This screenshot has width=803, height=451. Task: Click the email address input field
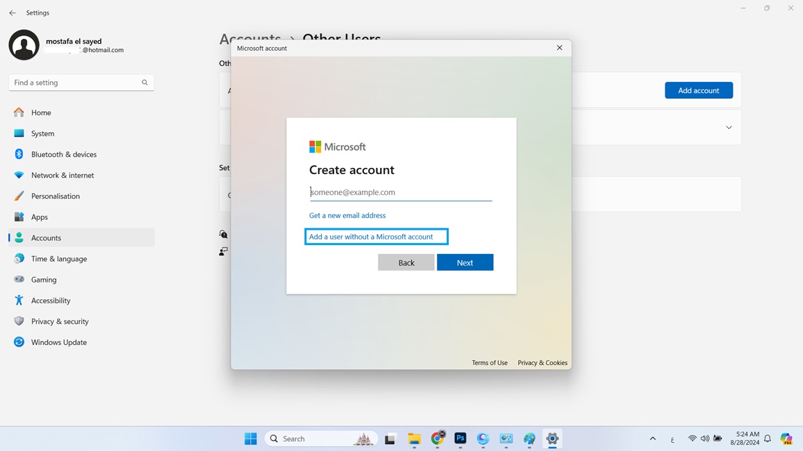[x=401, y=192]
